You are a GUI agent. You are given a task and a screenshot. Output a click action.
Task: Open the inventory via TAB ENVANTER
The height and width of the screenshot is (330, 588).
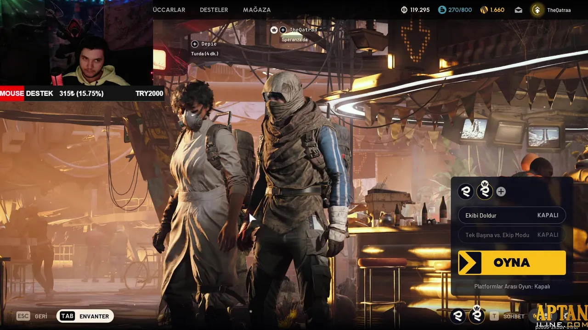[85, 316]
